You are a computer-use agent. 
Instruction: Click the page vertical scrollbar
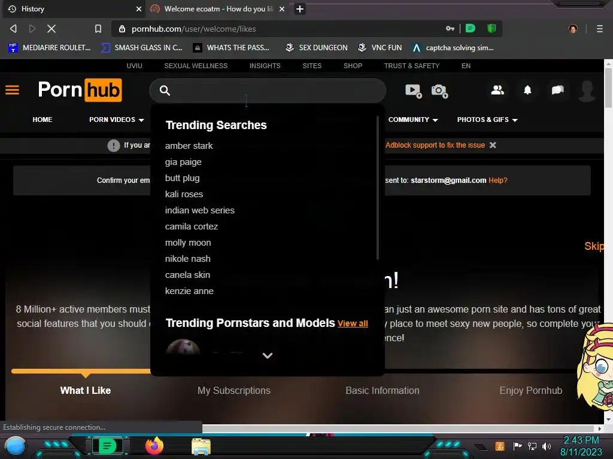(x=608, y=88)
